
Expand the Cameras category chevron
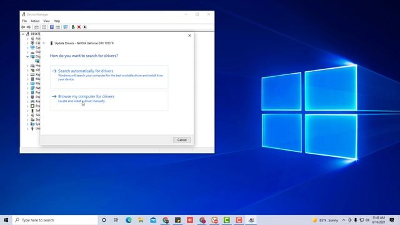click(x=27, y=43)
